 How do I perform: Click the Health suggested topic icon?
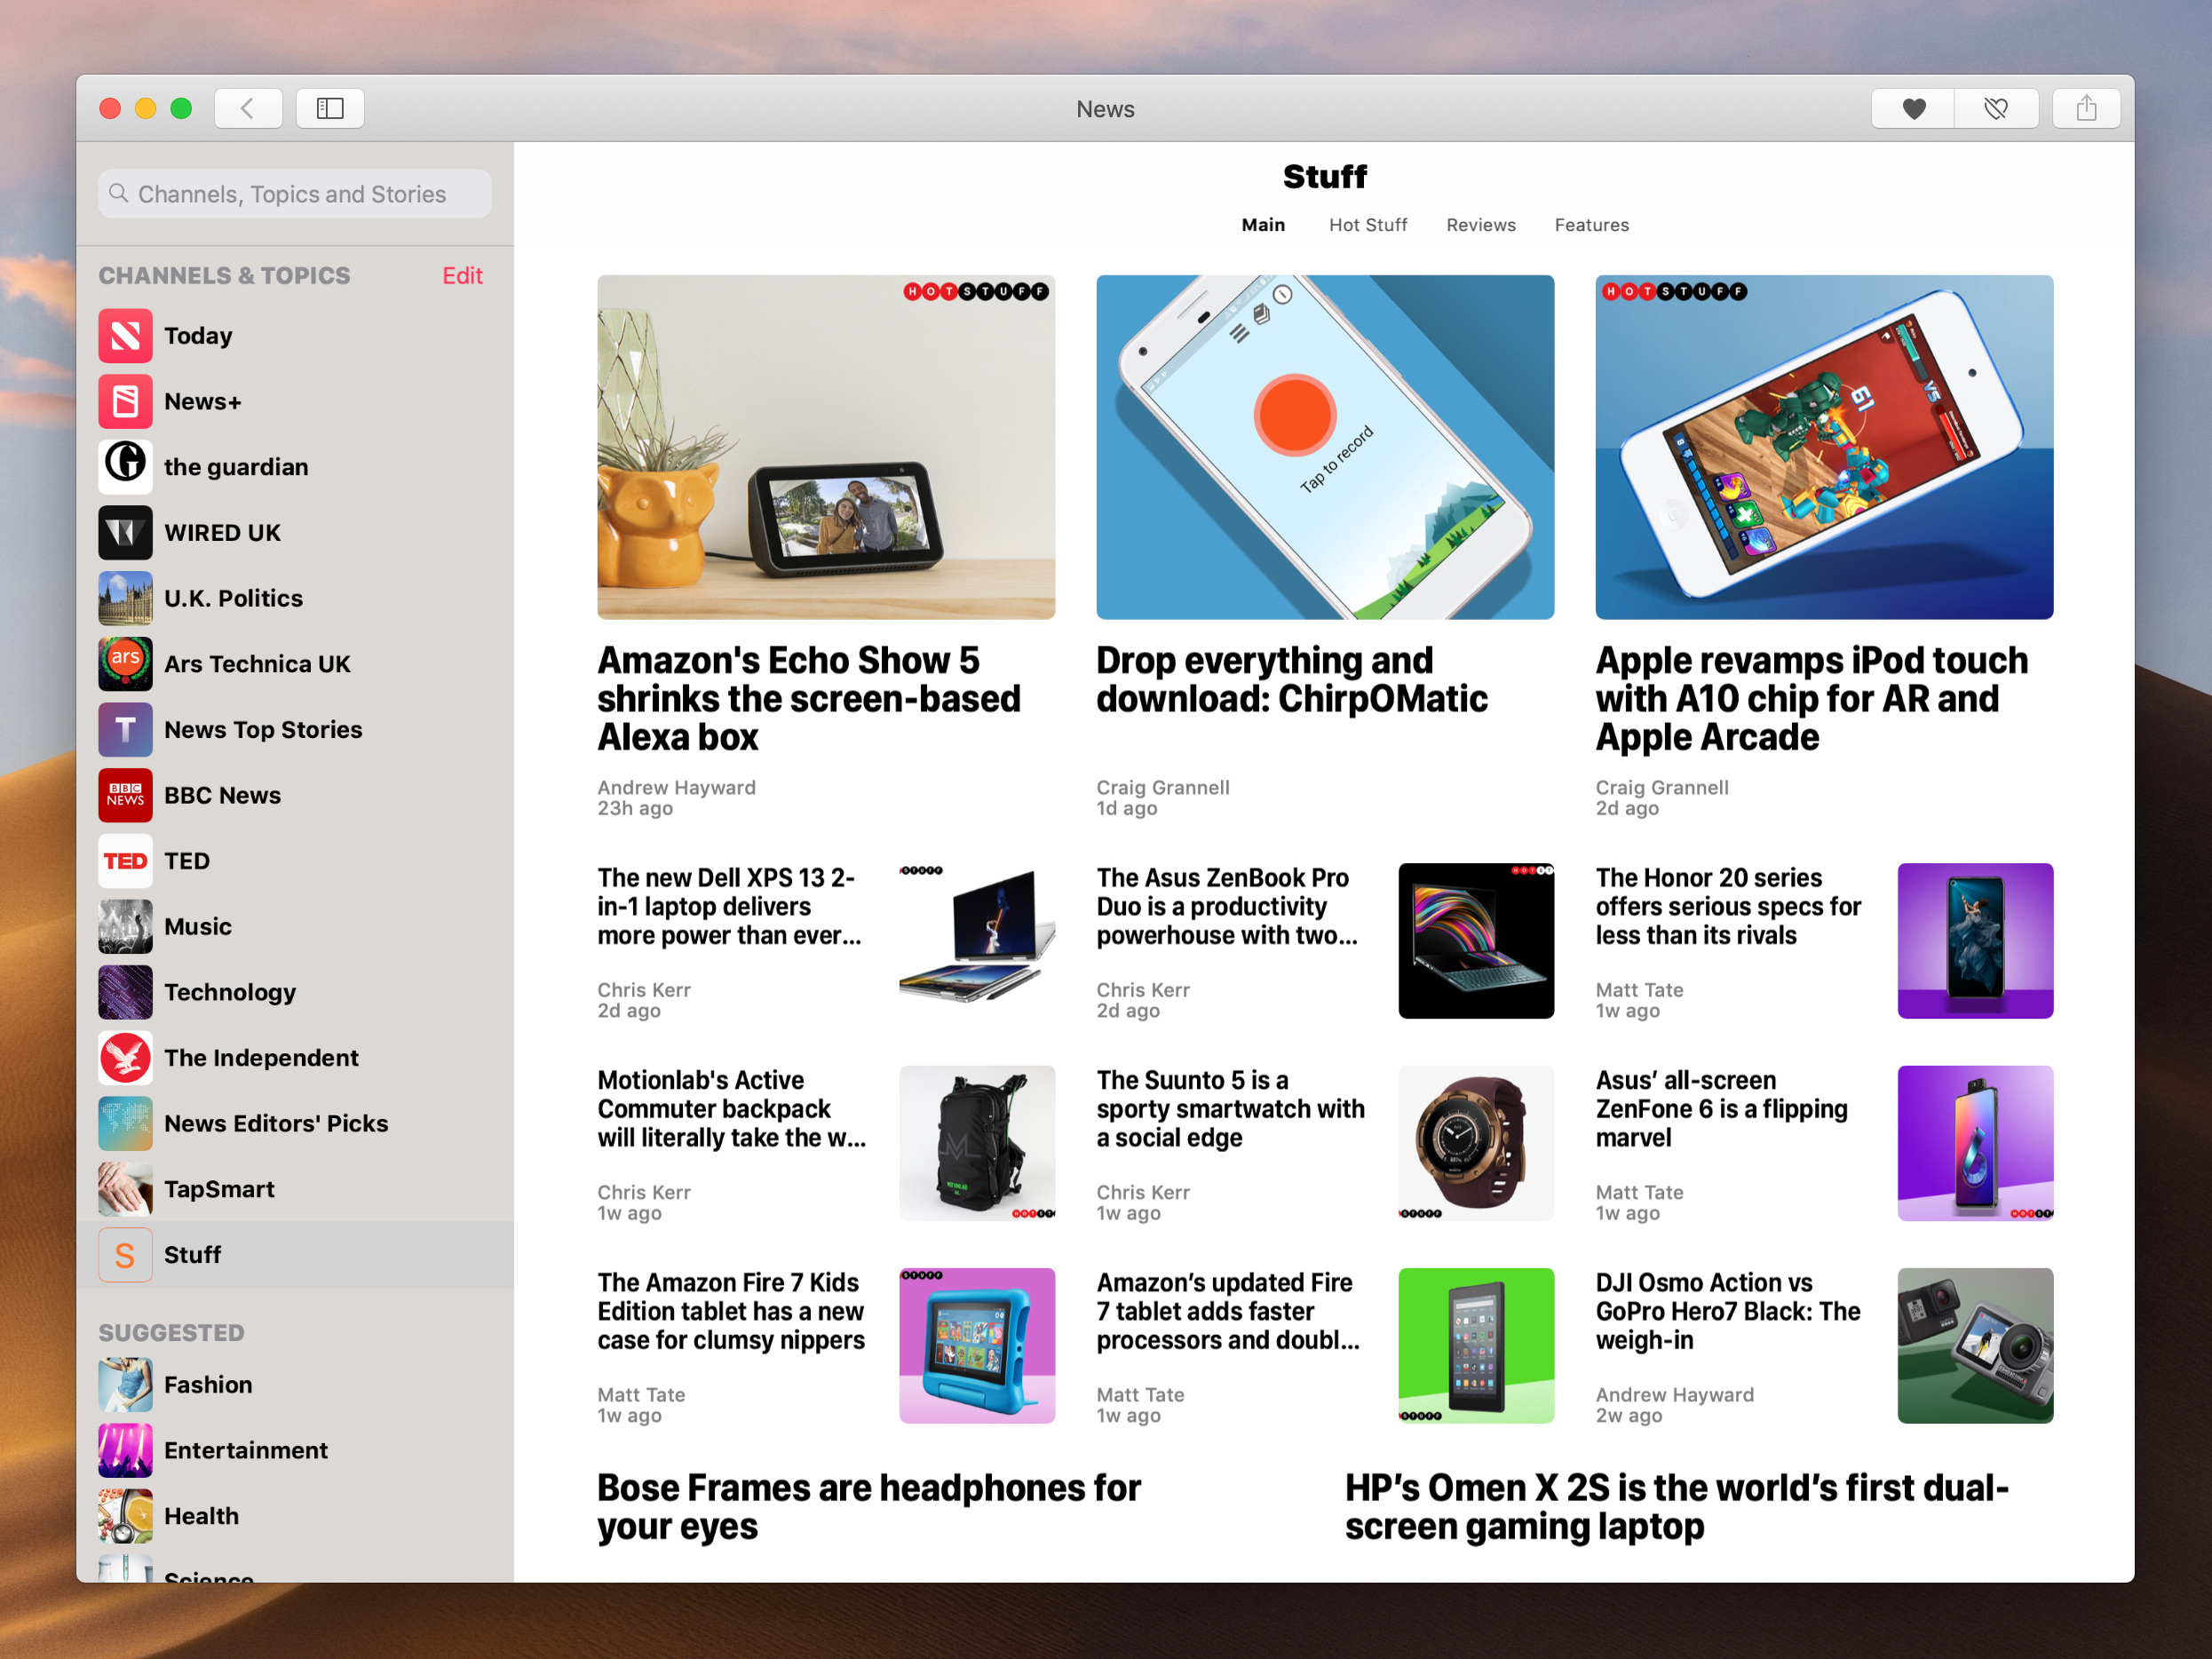125,1516
